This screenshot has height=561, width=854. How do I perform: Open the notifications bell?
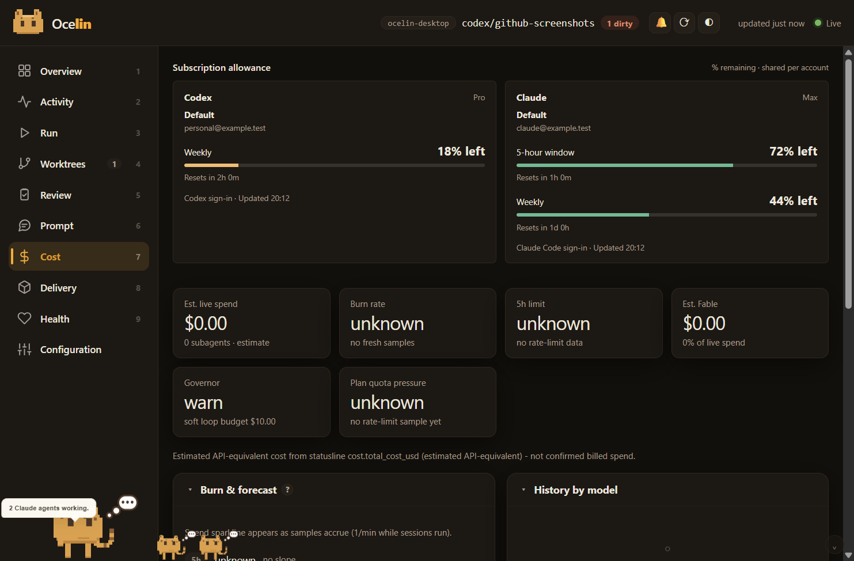tap(660, 22)
